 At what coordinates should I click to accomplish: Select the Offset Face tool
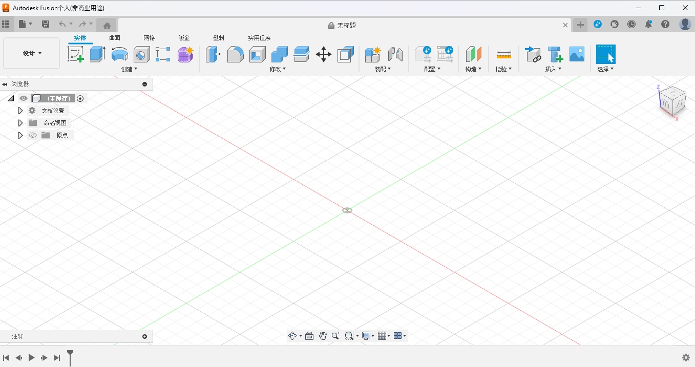pyautogui.click(x=302, y=54)
